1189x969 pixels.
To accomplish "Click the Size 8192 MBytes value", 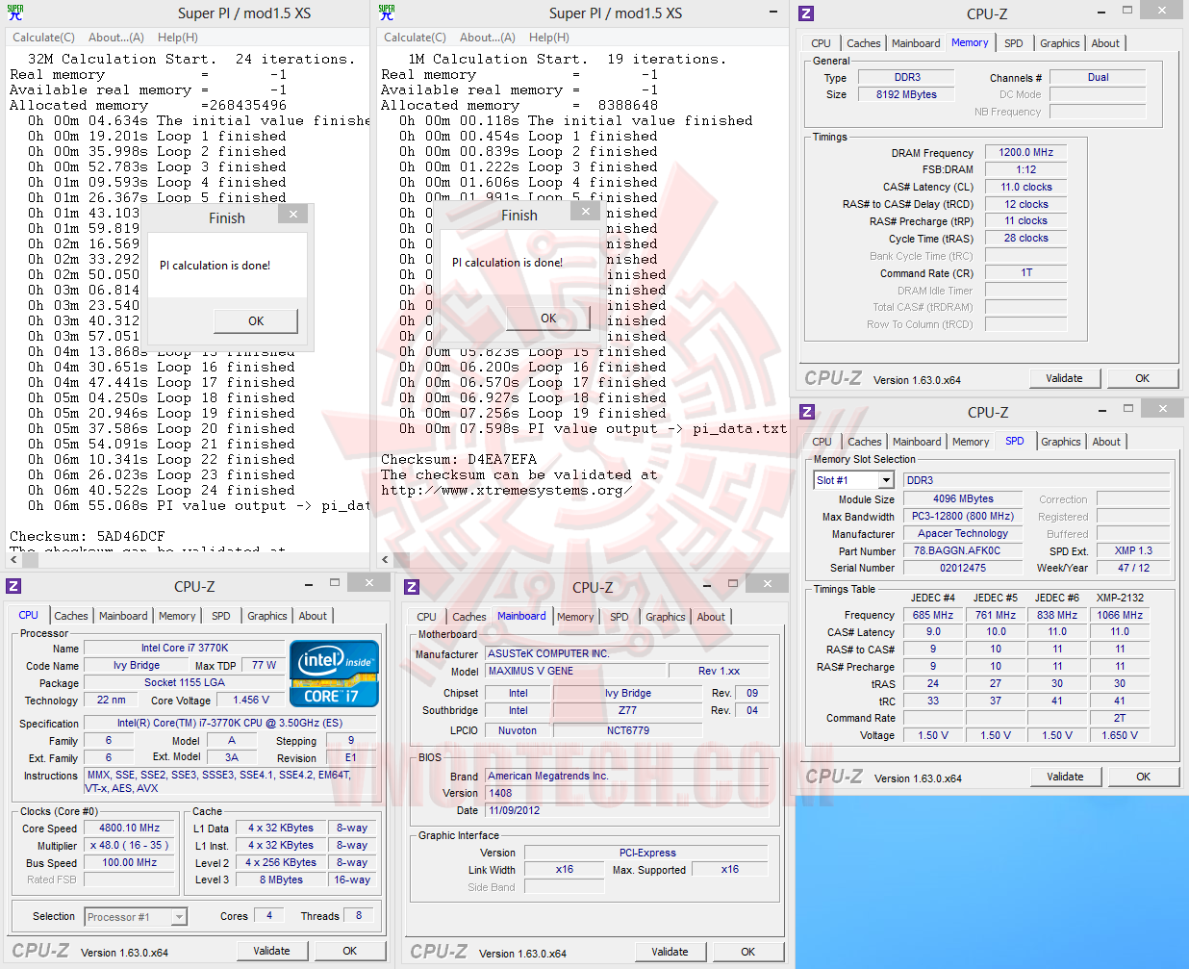I will (906, 94).
